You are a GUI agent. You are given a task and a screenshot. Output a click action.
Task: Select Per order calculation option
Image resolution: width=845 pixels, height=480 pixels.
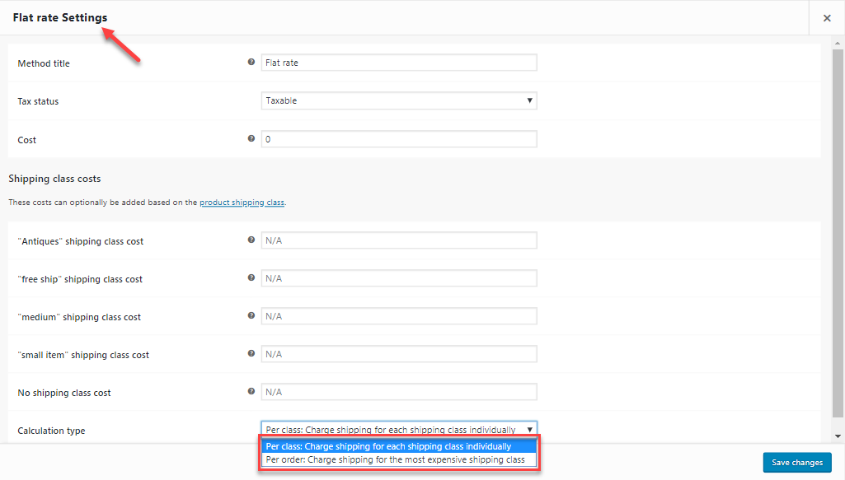[399, 459]
